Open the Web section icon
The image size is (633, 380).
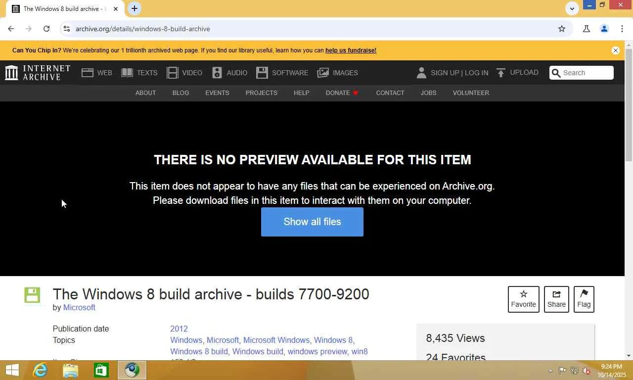coord(88,73)
